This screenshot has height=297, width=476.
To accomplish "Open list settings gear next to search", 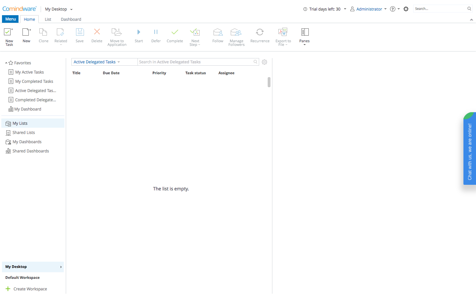I will coord(264,62).
